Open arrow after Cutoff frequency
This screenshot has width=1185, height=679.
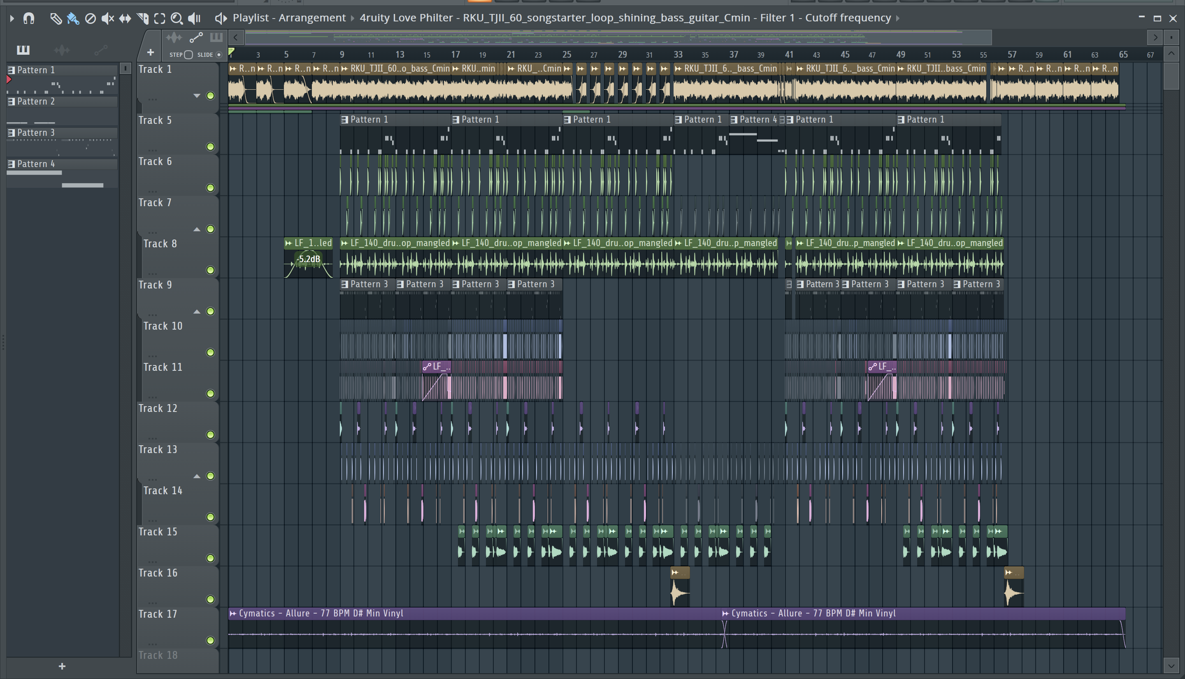[x=898, y=18]
